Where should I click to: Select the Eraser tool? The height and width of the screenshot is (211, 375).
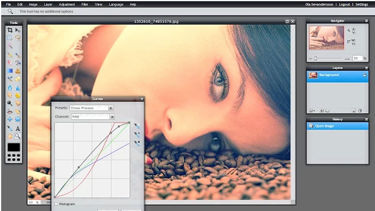[10, 63]
